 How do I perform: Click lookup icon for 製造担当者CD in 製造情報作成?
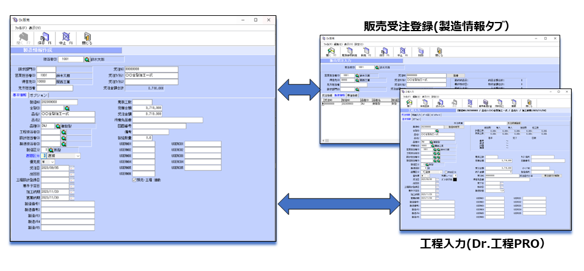(63, 144)
